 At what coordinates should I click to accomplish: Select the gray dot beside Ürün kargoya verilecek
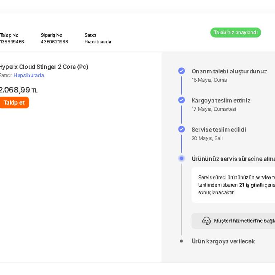pyautogui.click(x=182, y=241)
